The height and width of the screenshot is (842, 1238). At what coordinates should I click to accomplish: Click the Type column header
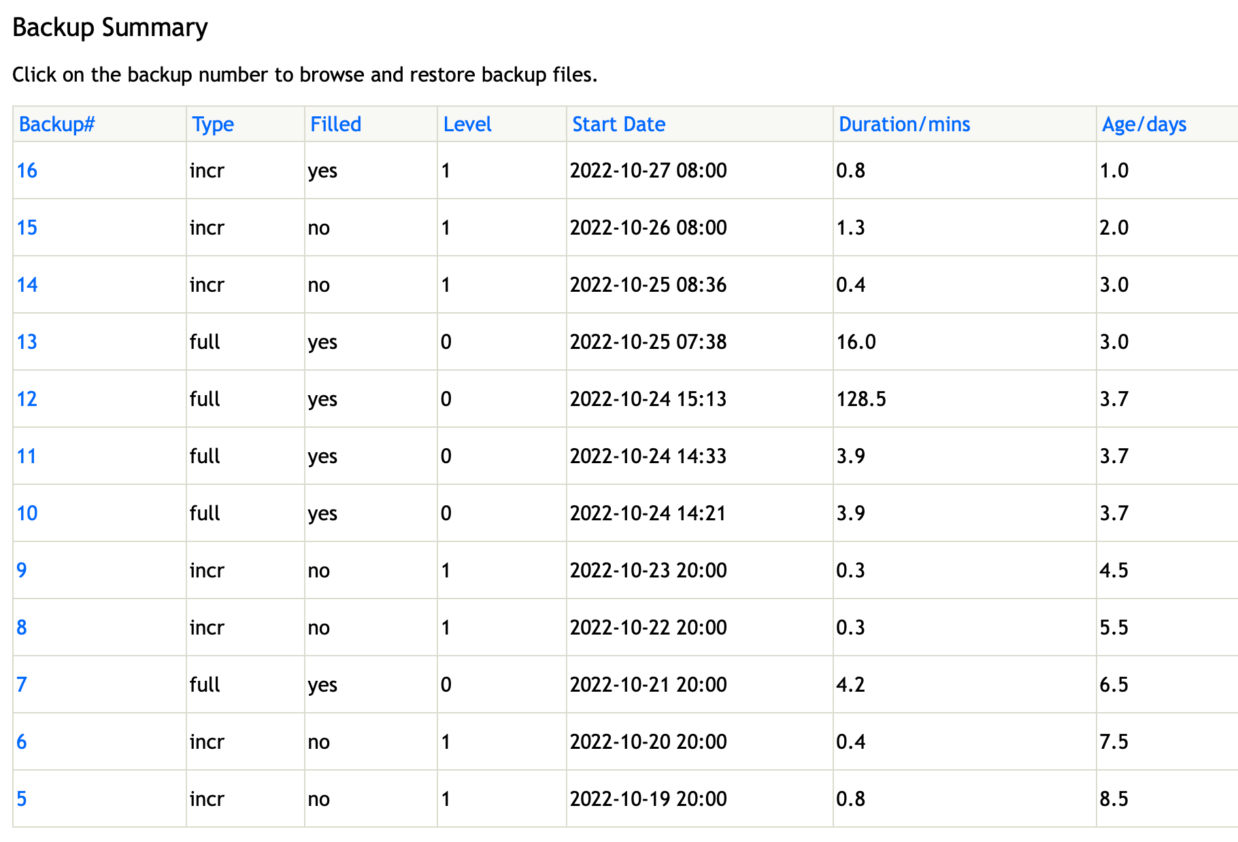(x=213, y=124)
